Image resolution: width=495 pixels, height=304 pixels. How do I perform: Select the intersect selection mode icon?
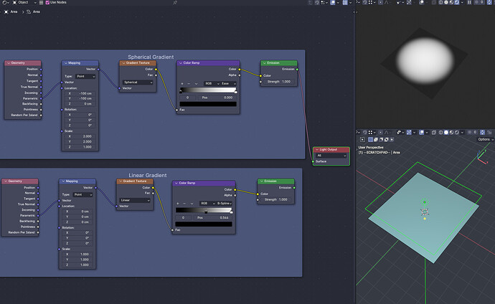pos(392,140)
